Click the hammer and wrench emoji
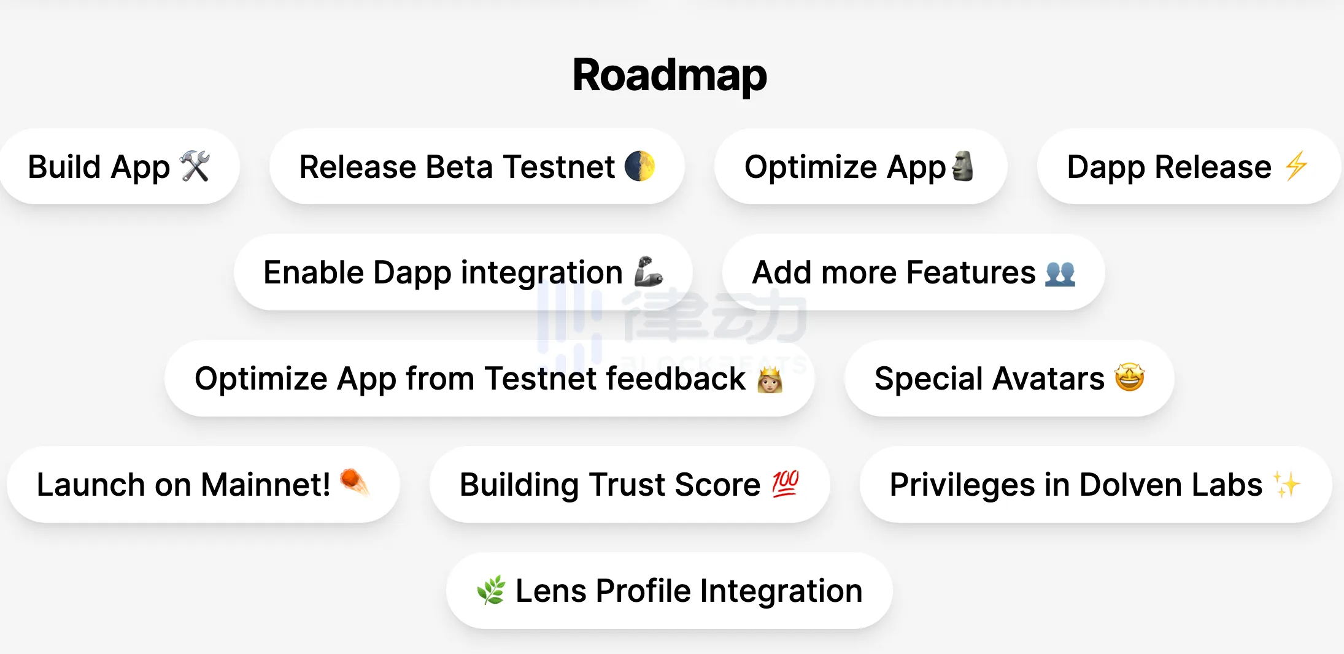This screenshot has height=654, width=1344. click(x=195, y=166)
